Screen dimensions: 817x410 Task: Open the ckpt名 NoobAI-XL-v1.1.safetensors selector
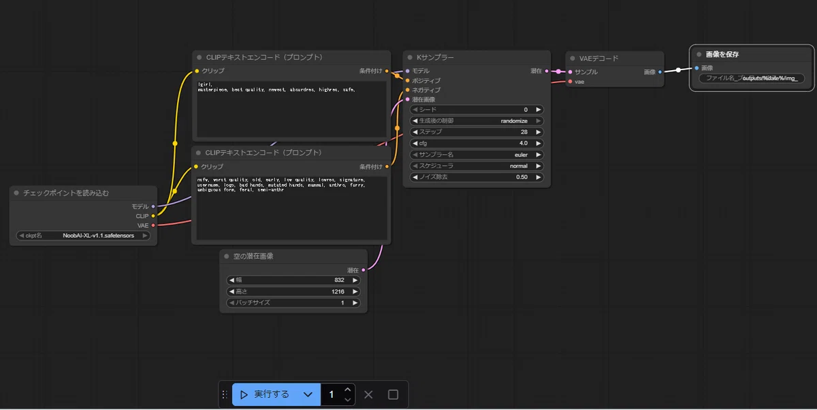point(83,236)
